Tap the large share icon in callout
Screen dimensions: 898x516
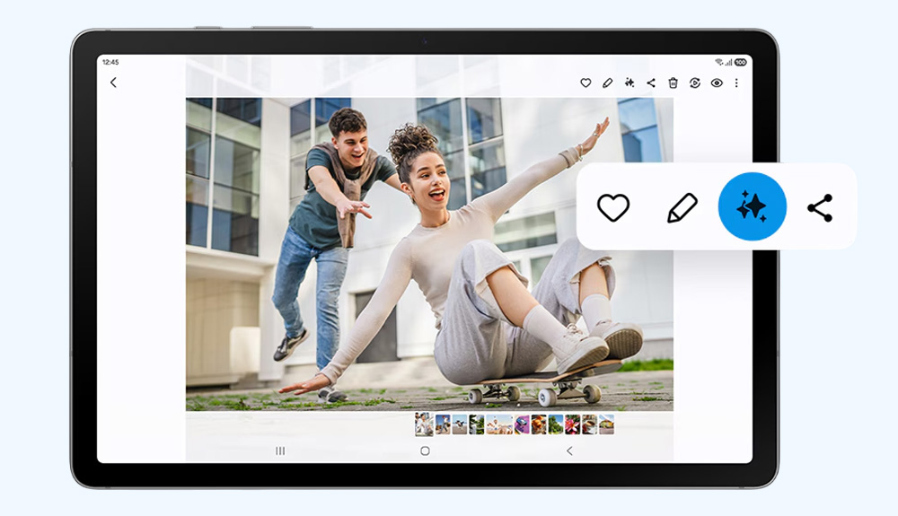pos(820,207)
